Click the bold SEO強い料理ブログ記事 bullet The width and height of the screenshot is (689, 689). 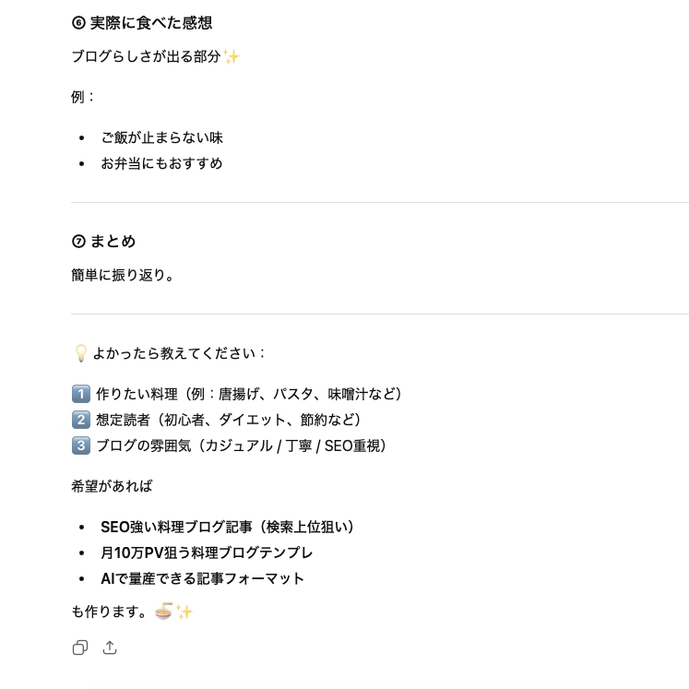point(228,527)
